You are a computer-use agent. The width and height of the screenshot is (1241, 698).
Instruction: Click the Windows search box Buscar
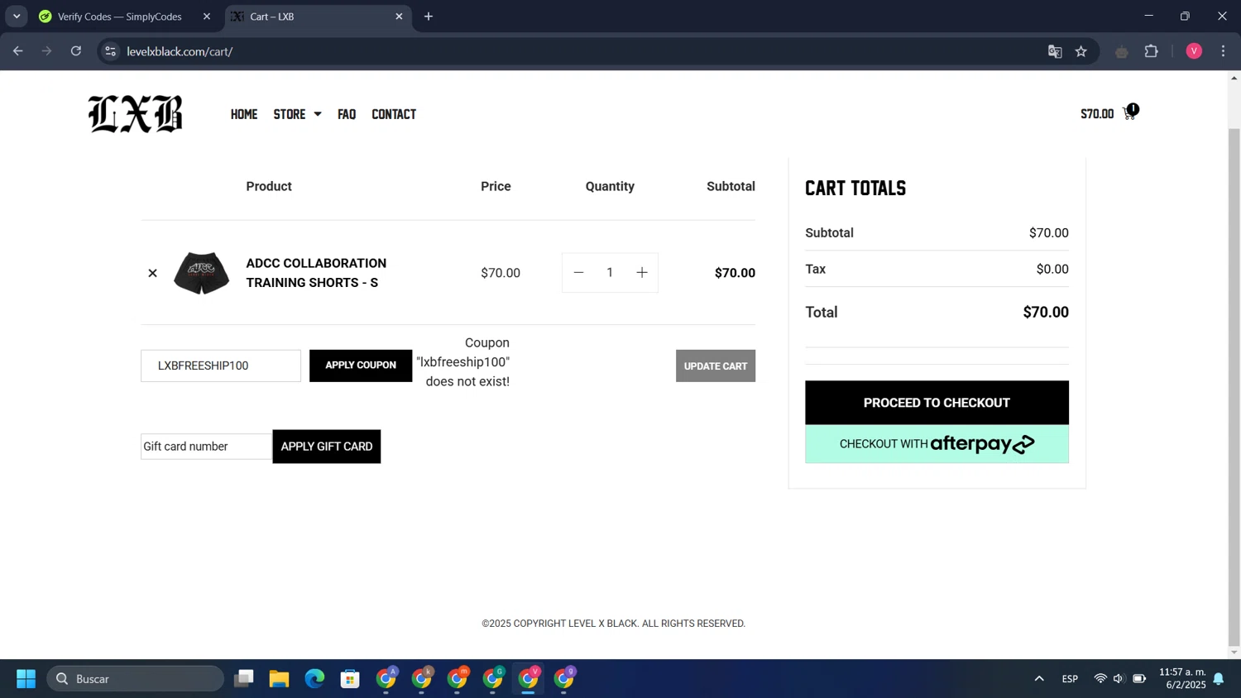(136, 679)
